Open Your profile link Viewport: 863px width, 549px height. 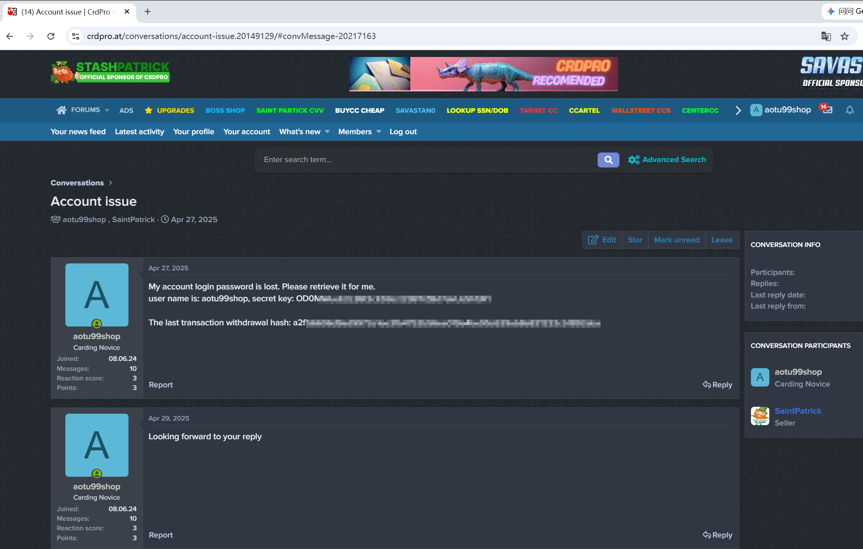click(193, 132)
